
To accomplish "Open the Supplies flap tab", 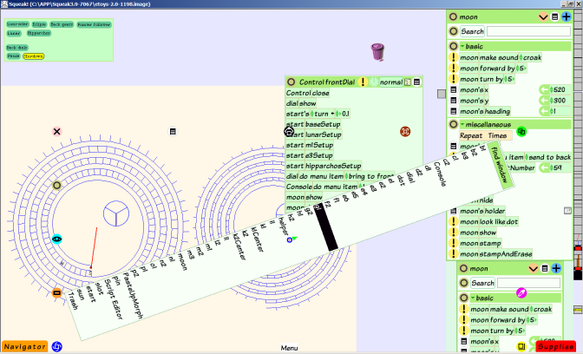I will click(x=556, y=346).
